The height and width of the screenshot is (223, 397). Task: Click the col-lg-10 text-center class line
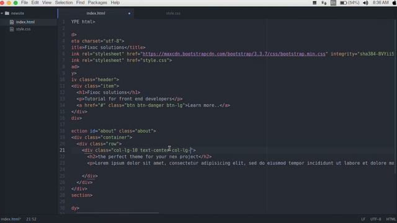139,150
